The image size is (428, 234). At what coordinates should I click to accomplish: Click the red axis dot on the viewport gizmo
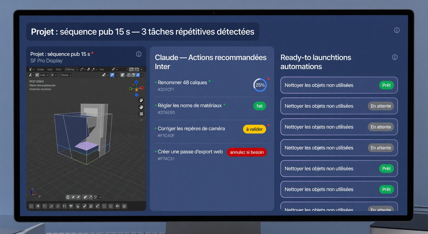[x=142, y=88]
